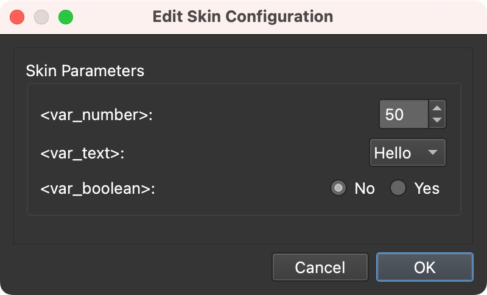487x295 pixels.
Task: Confirm with the OK button
Action: [x=424, y=267]
